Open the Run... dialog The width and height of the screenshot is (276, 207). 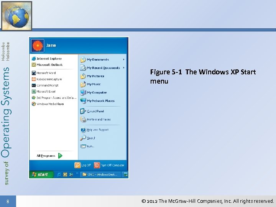[x=87, y=146]
